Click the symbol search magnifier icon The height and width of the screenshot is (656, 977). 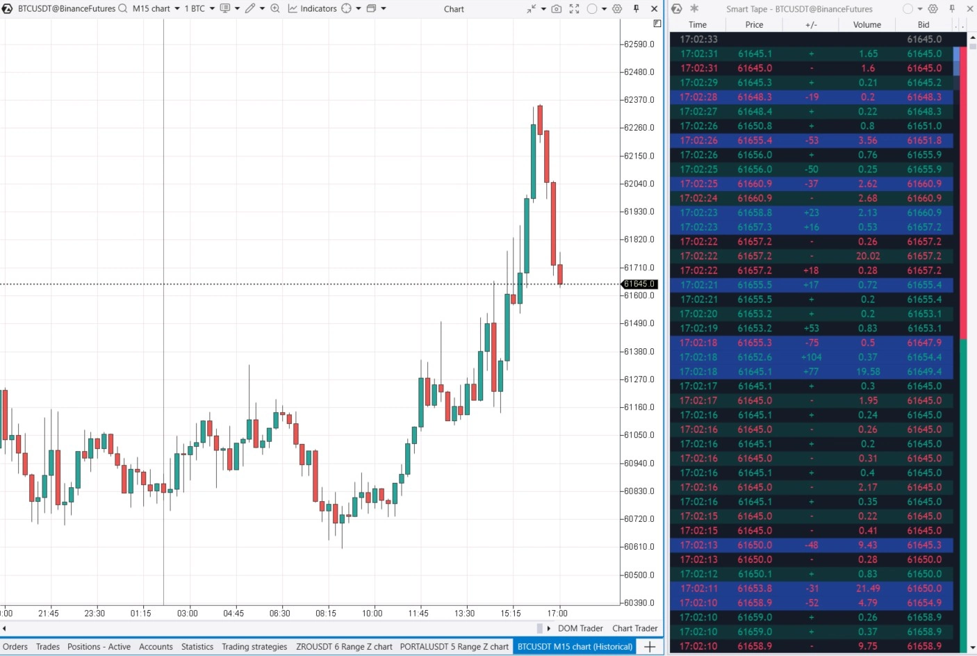click(123, 9)
